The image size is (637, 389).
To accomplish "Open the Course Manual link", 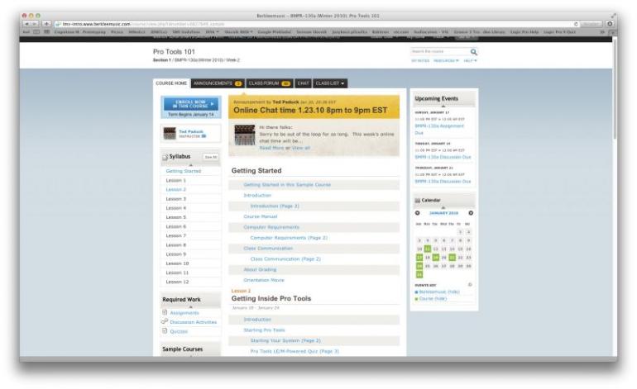I will (x=260, y=216).
